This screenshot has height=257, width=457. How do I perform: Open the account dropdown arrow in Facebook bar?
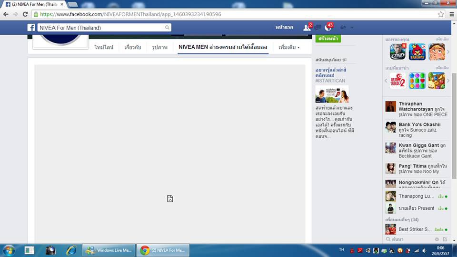tap(352, 28)
